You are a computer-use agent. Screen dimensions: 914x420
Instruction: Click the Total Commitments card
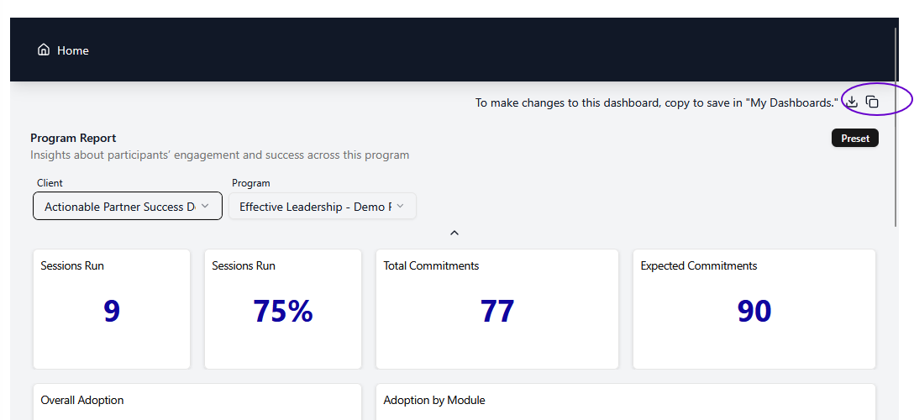tap(496, 308)
